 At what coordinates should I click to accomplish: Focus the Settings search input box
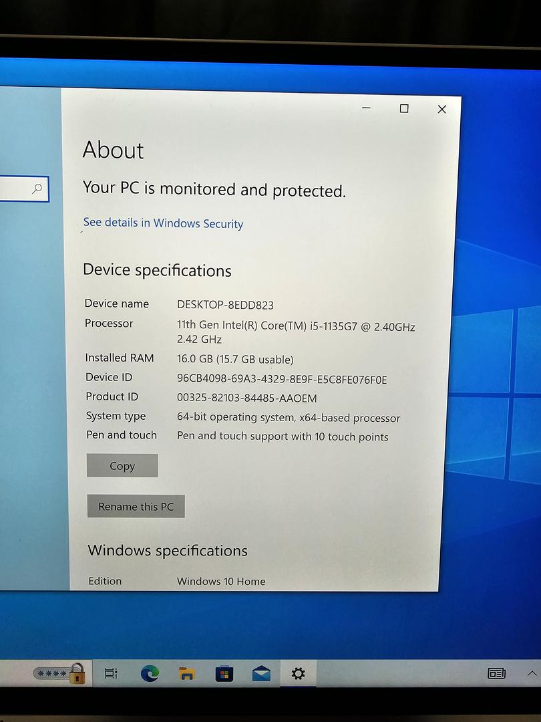pyautogui.click(x=15, y=189)
